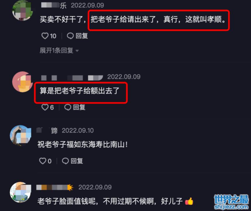Screen dimensions: 251x211
Task: Open third commenter's blue avatar
Action: point(20,135)
